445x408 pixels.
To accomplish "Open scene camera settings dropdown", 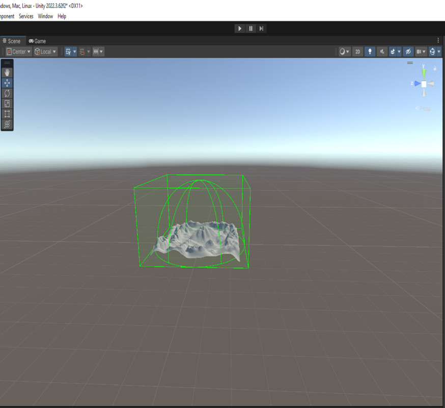I will (421, 52).
